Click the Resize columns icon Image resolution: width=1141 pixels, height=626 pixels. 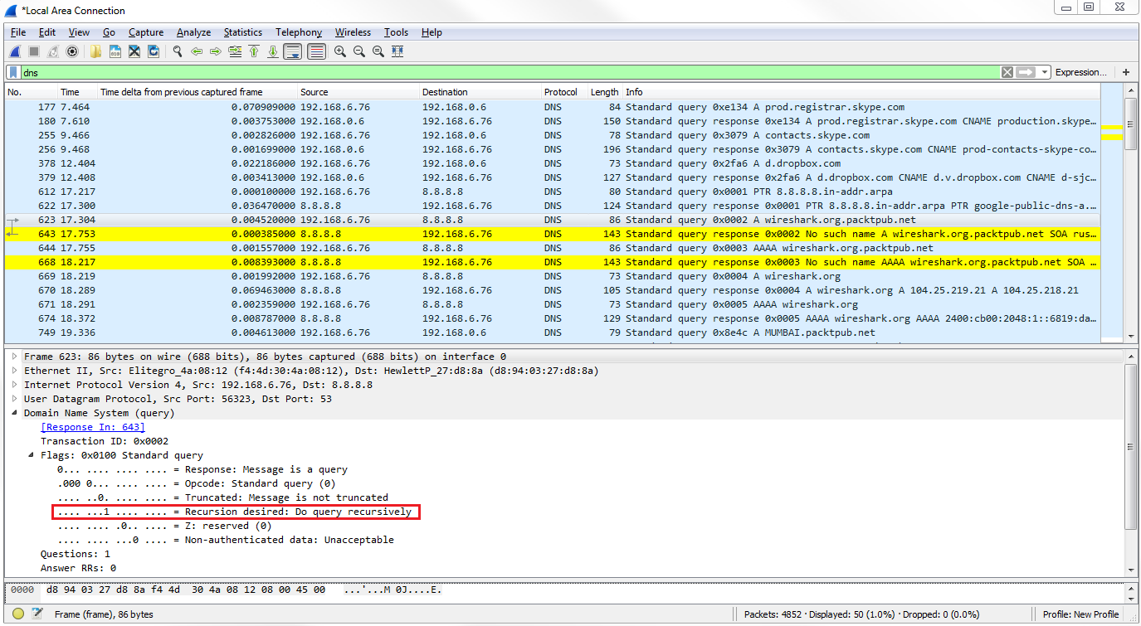click(397, 51)
